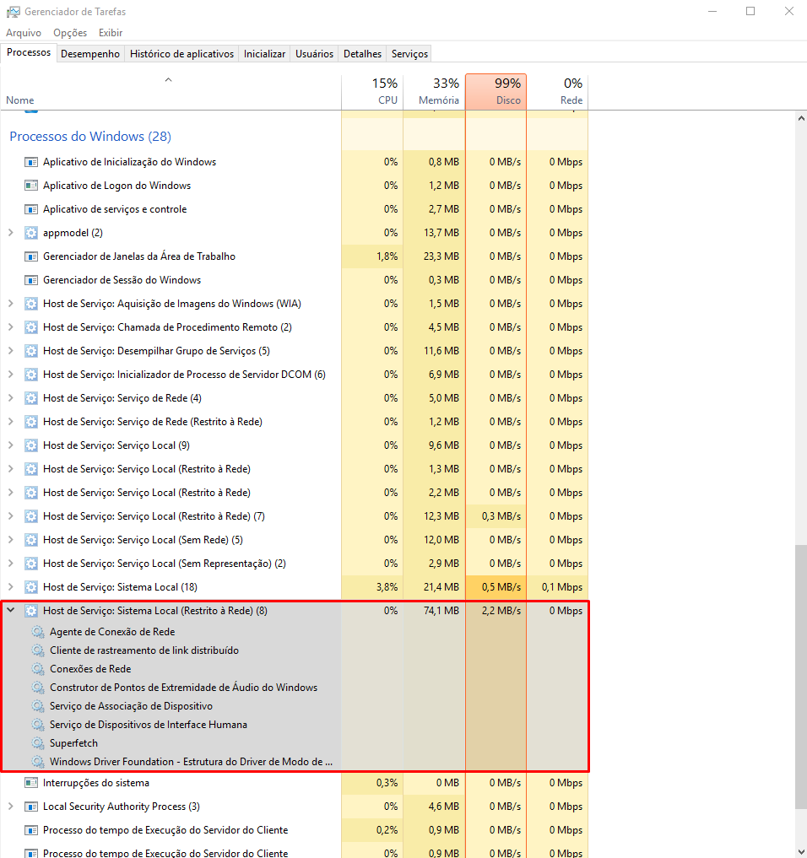Click the vertical scrollbar thumb

(x=801, y=676)
